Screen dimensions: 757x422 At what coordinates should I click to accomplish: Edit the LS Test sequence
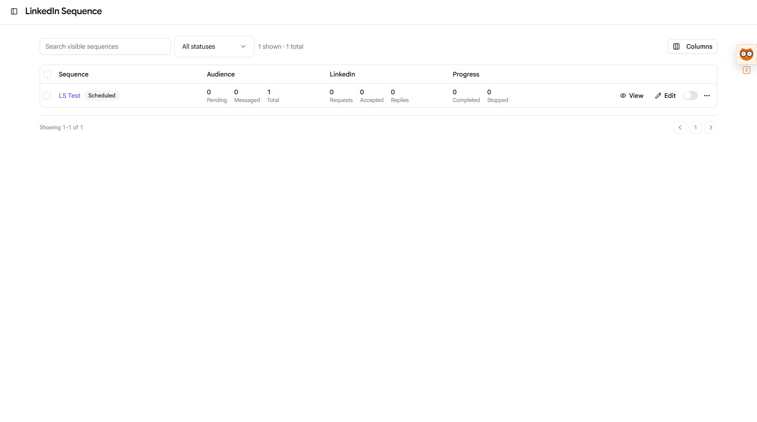click(x=665, y=96)
